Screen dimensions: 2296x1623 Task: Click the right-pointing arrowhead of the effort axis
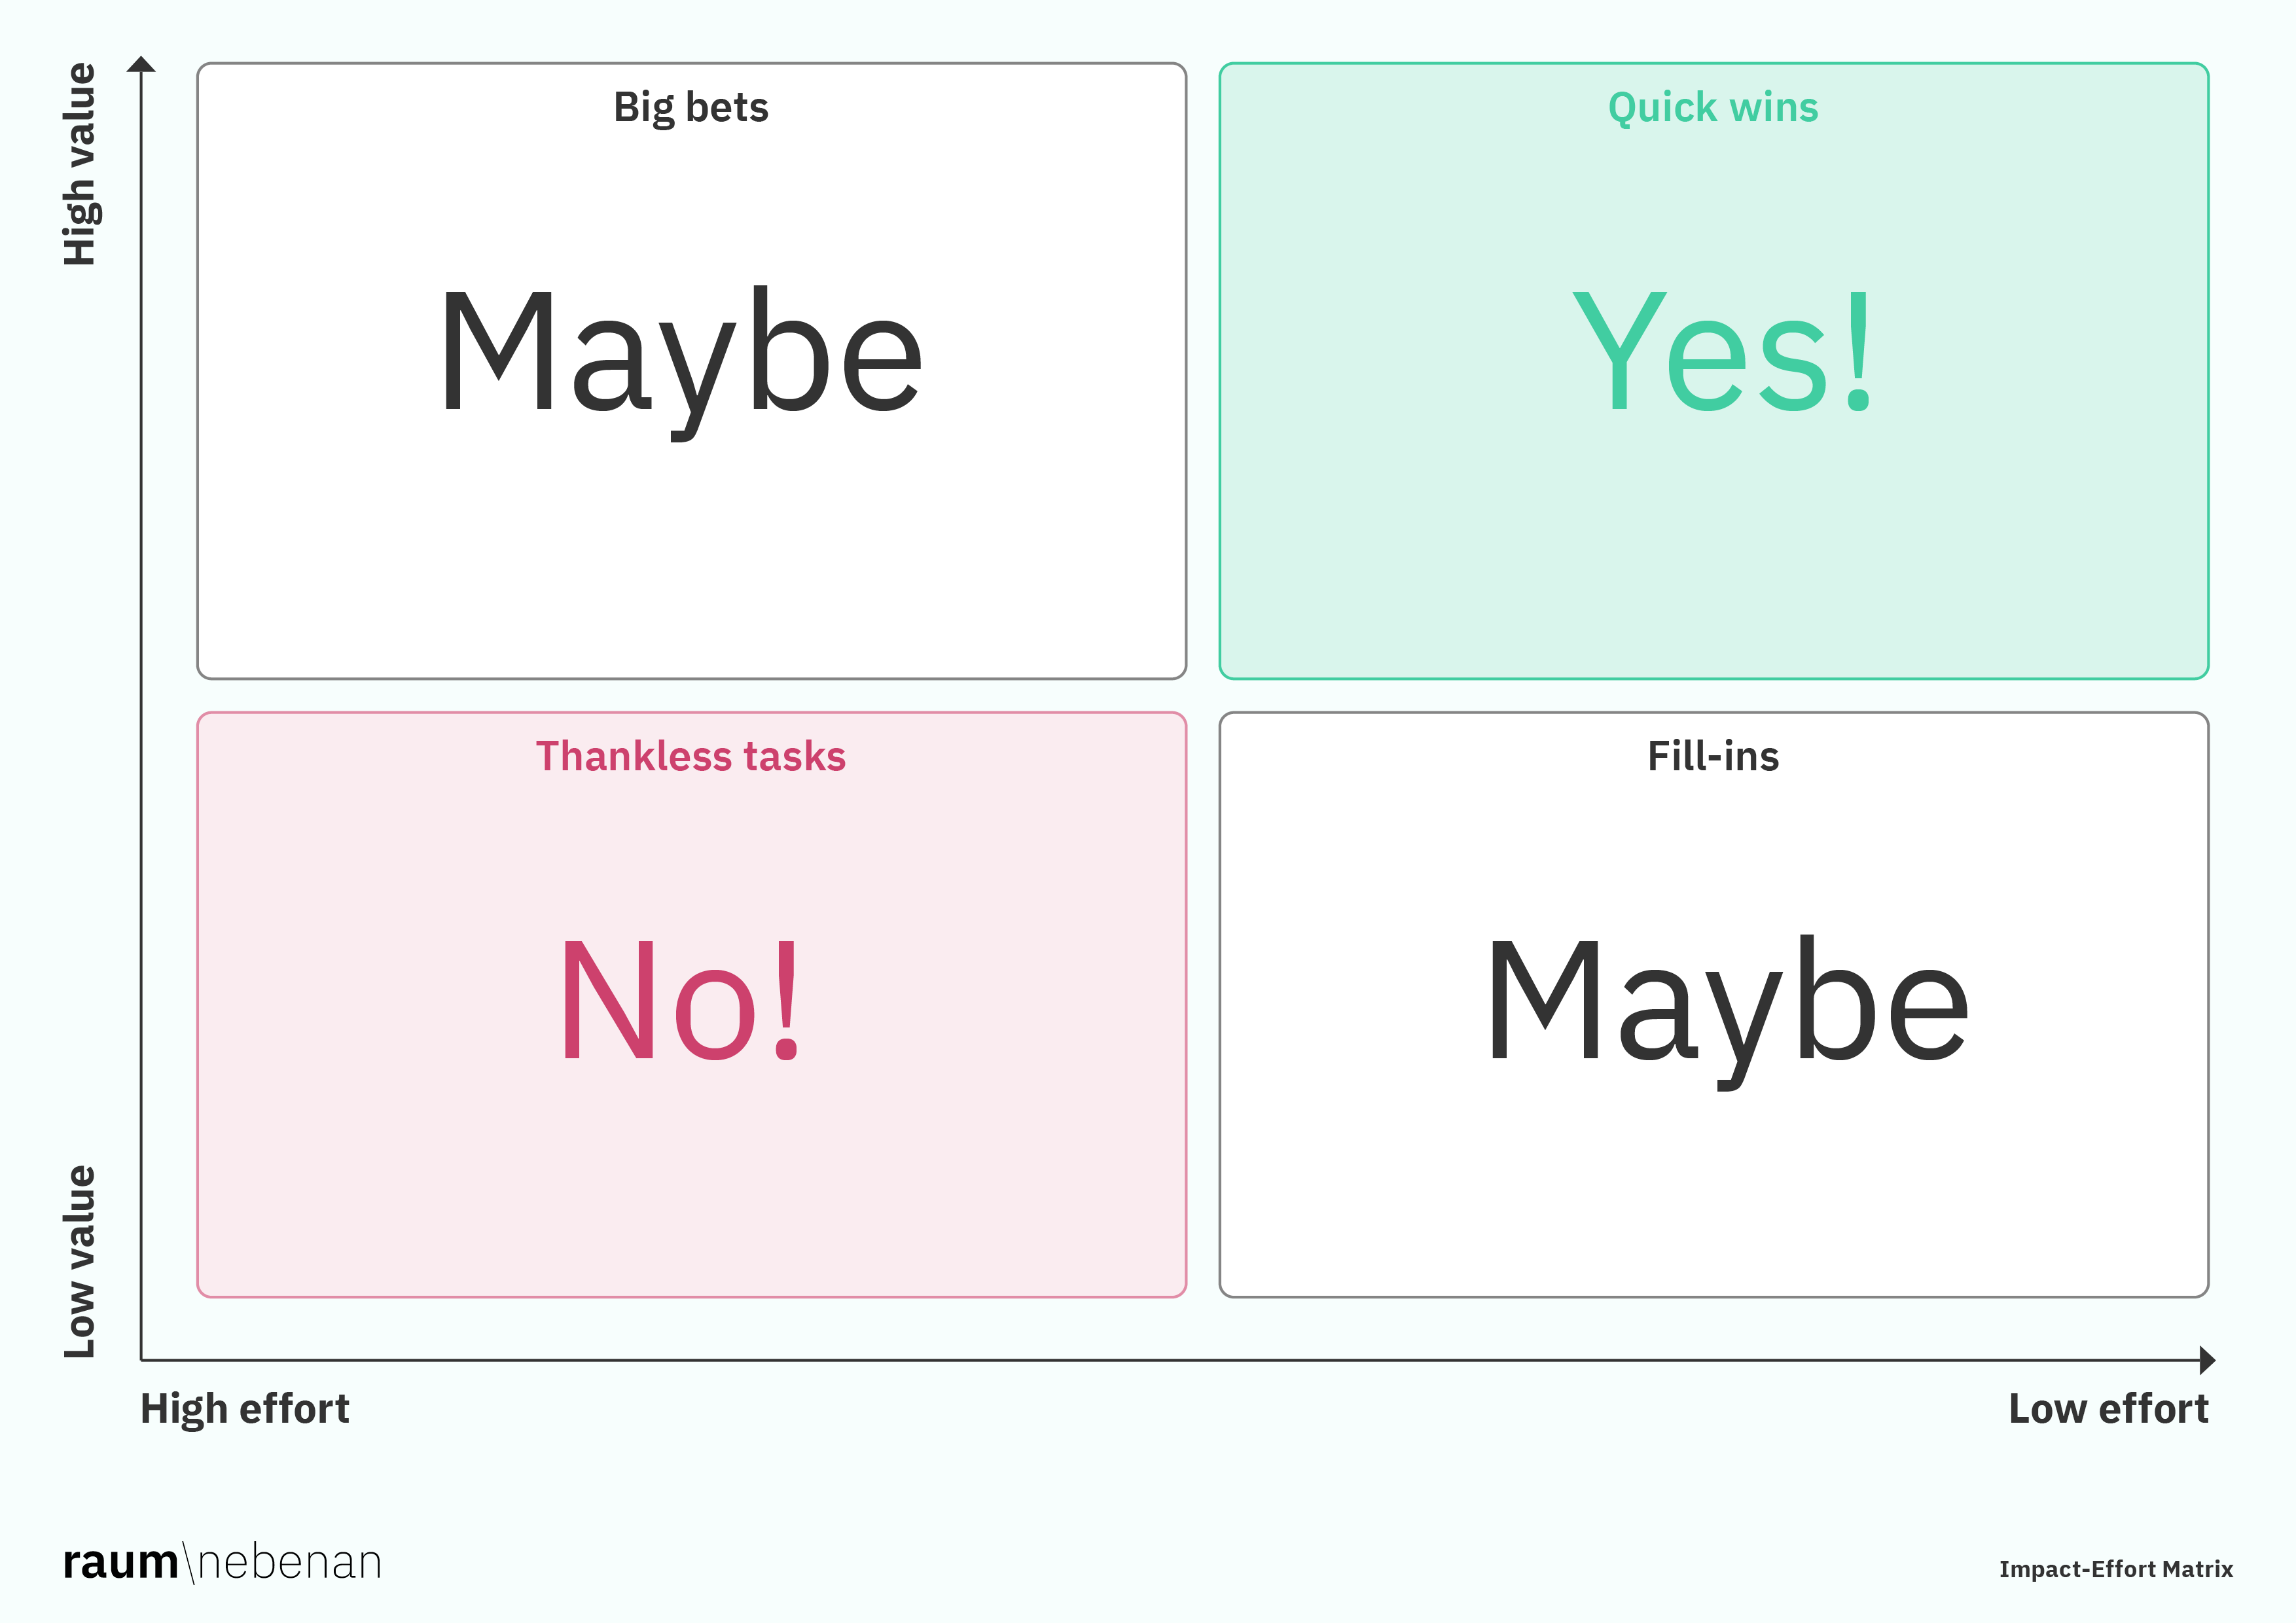tap(2207, 1360)
